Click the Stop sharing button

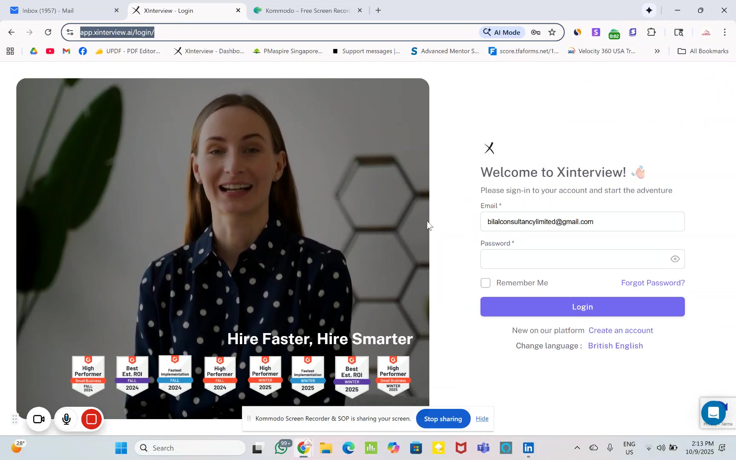443,419
